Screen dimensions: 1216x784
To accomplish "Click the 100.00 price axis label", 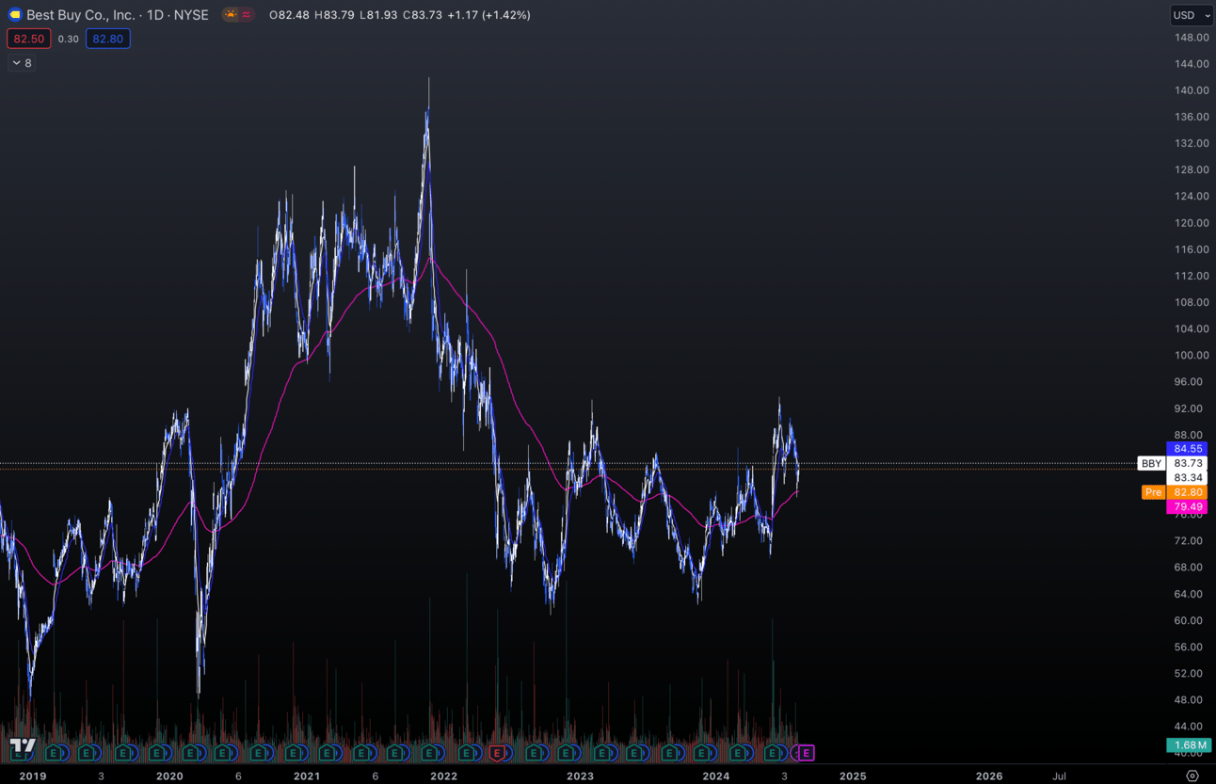I will [x=1191, y=355].
